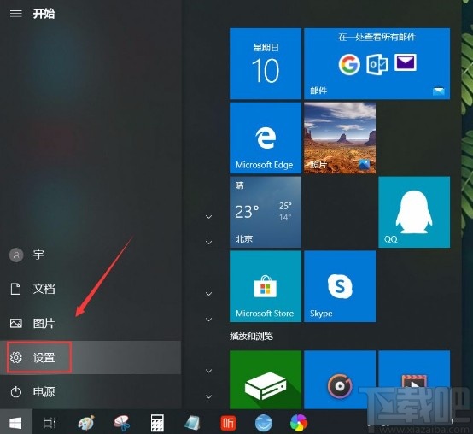The width and height of the screenshot is (473, 434).
Task: Launch the Paint palette taskbar icon
Action: pyautogui.click(x=86, y=423)
